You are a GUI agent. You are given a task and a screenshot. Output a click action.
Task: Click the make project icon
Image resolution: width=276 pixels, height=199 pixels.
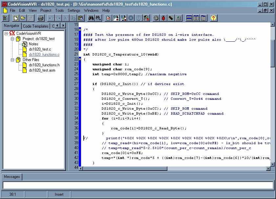coord(123,18)
